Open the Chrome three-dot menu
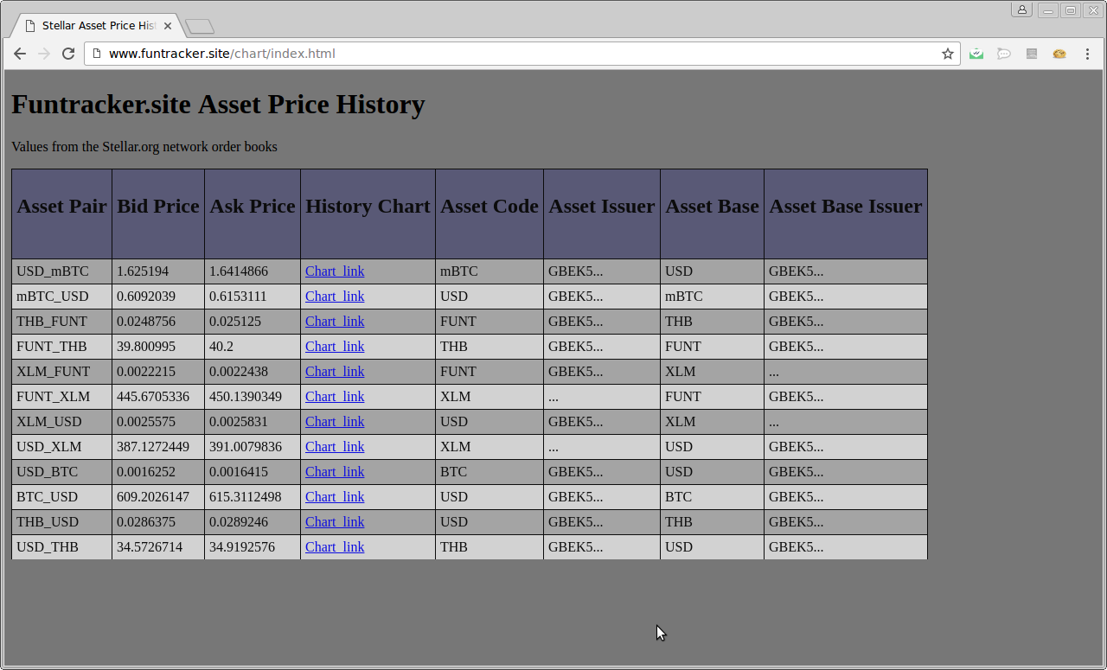This screenshot has width=1107, height=670. [x=1087, y=54]
